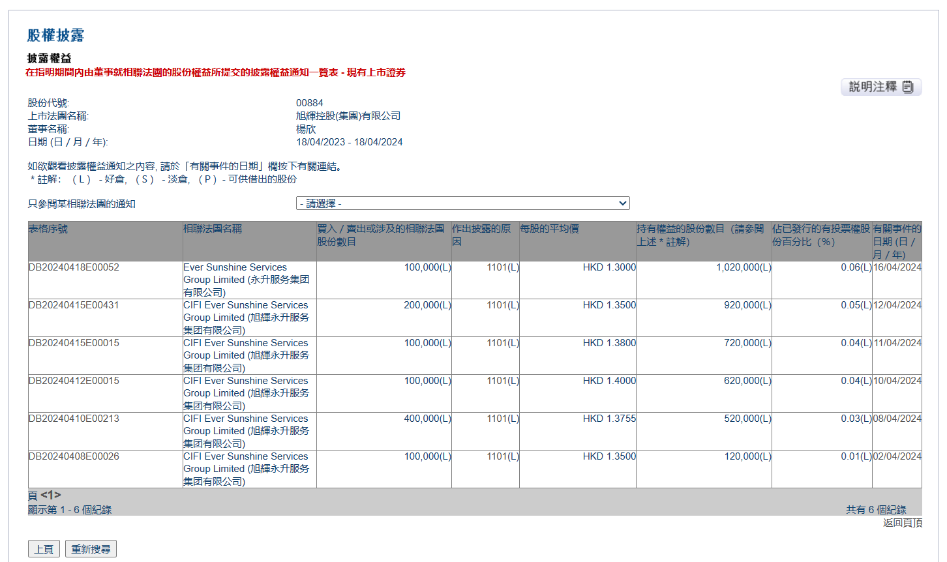Open the 說明注釋 notes button
The image size is (947, 562).
pyautogui.click(x=881, y=87)
